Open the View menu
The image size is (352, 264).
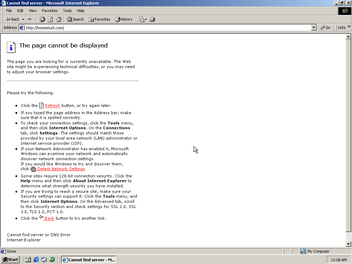(33, 11)
